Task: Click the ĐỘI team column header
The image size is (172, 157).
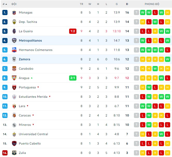Action: (14, 4)
